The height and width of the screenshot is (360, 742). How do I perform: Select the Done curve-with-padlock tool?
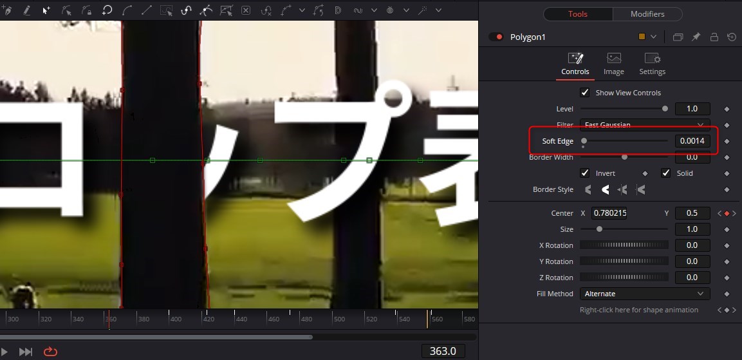click(87, 10)
